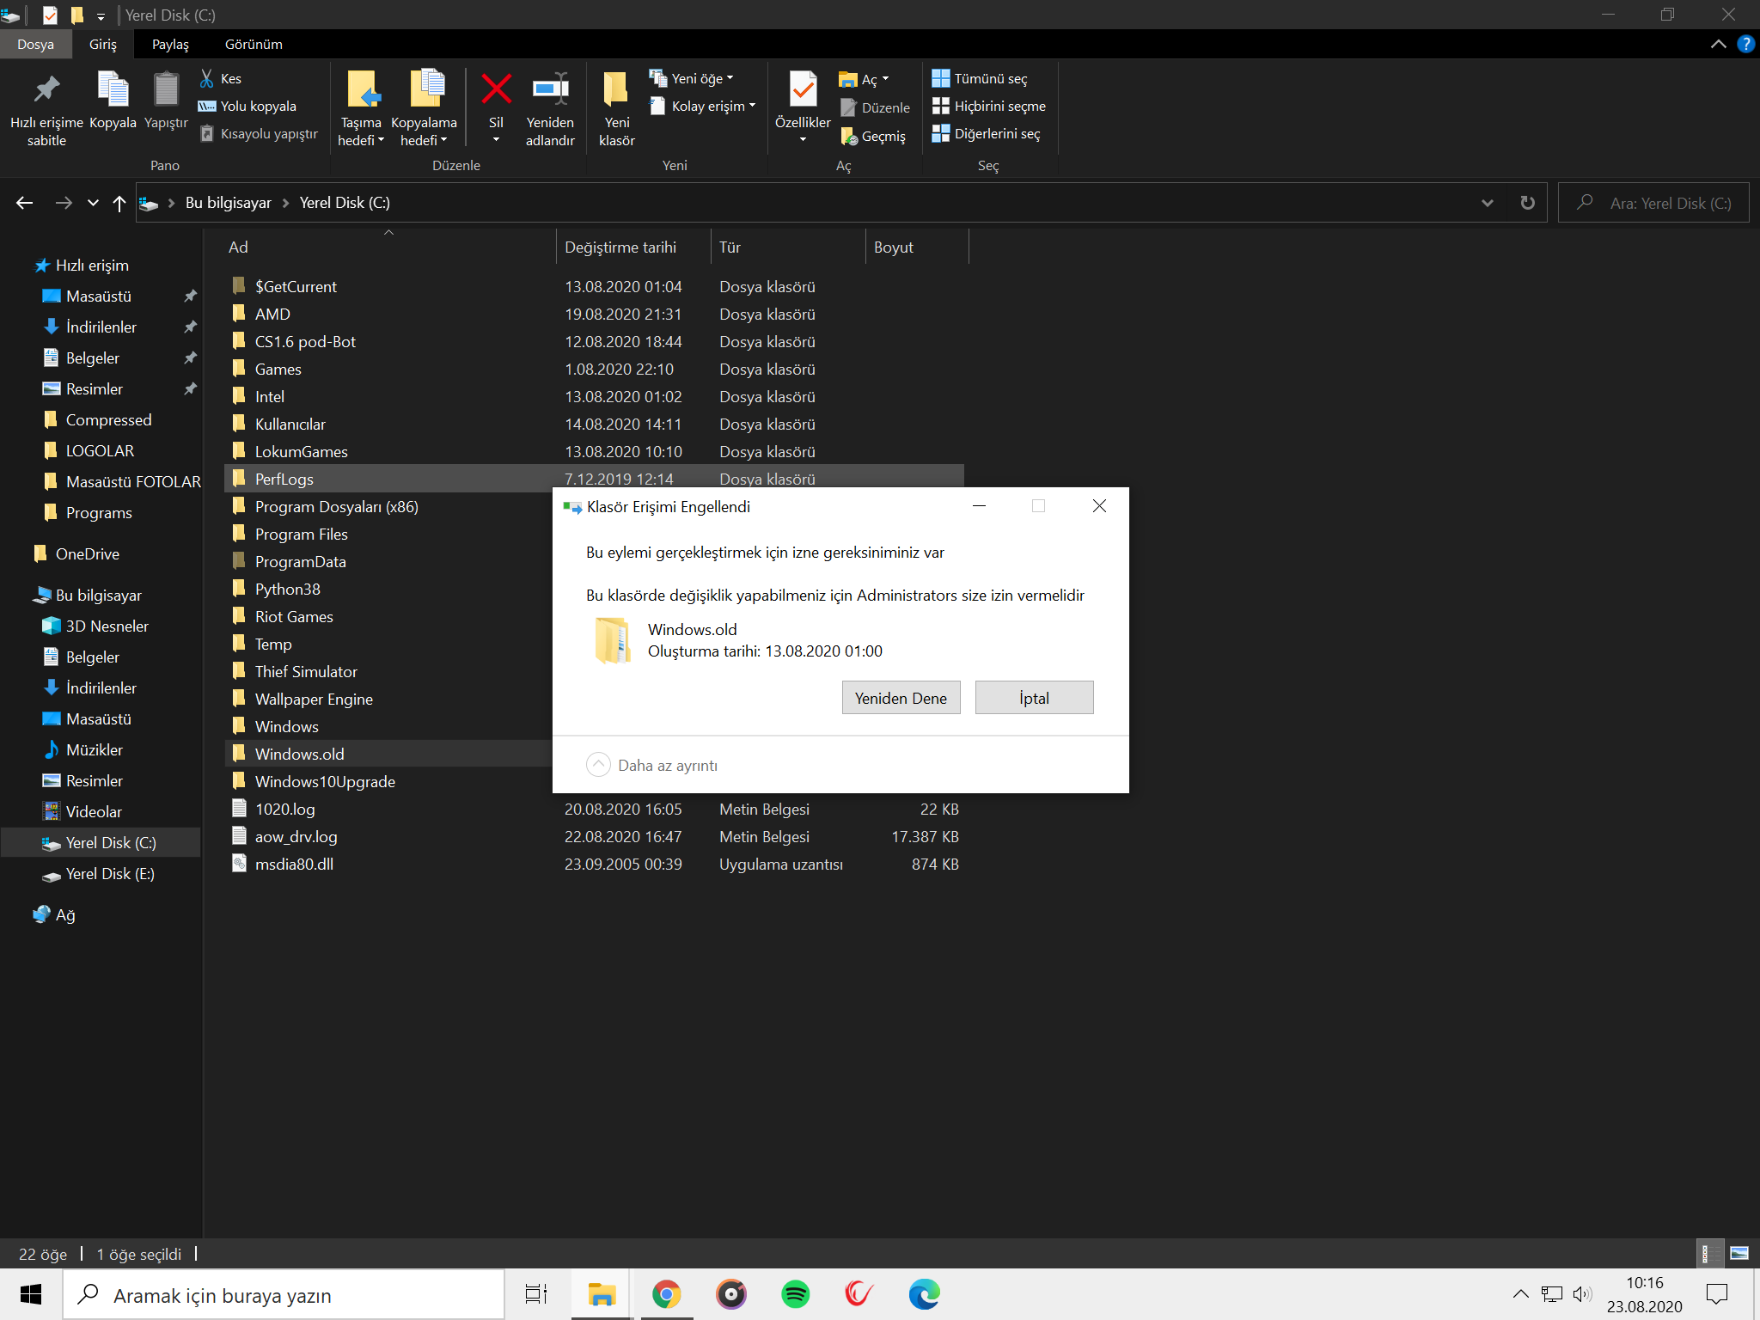Click the up-arrow parent folder button

119,203
